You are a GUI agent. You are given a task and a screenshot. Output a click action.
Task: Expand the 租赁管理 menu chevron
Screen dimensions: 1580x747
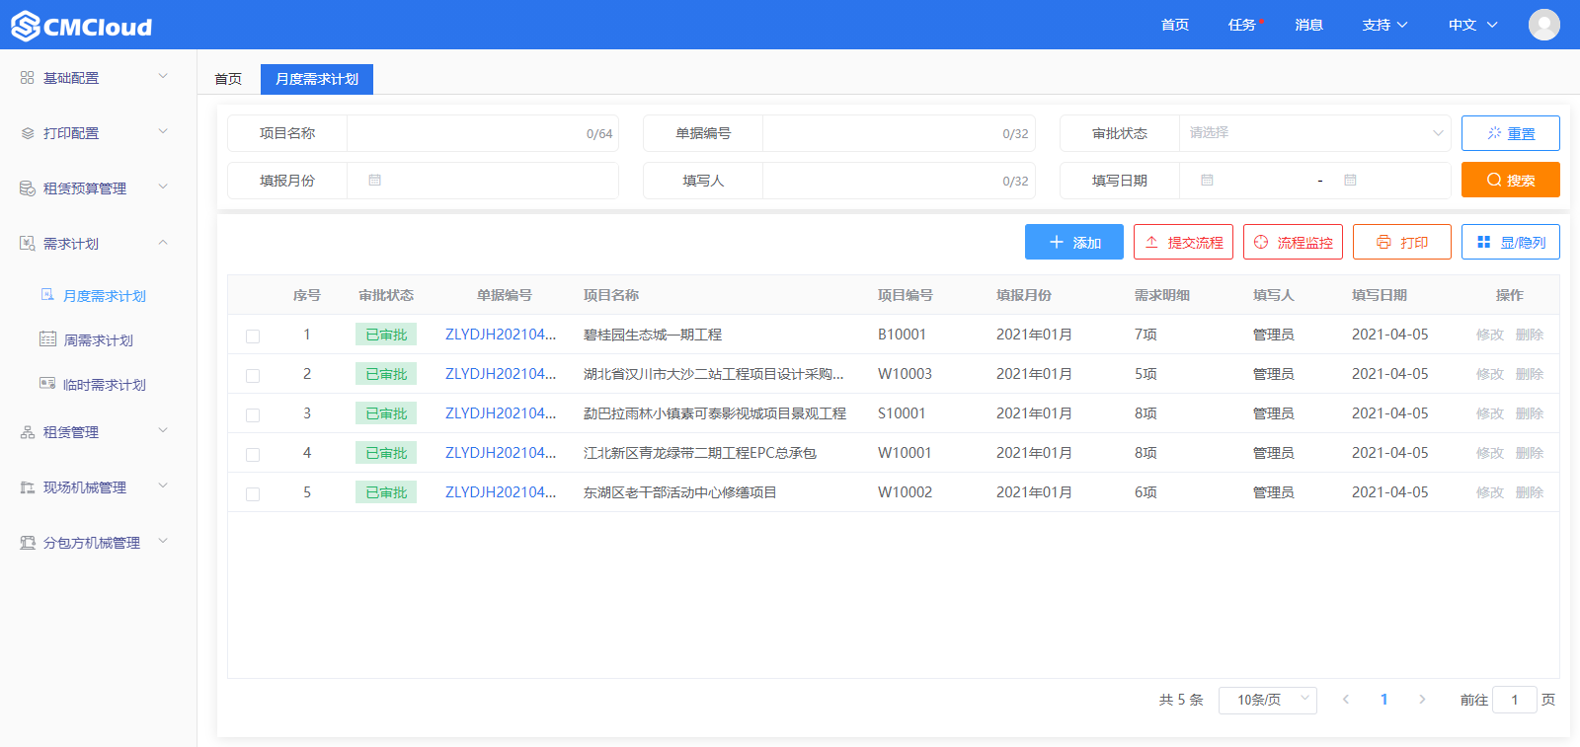coord(163,430)
